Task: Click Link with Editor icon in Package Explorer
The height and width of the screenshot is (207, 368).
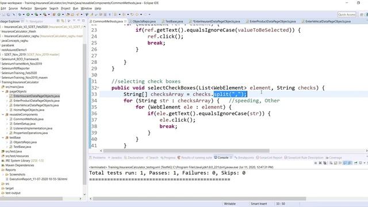Action: pyautogui.click(x=63, y=21)
